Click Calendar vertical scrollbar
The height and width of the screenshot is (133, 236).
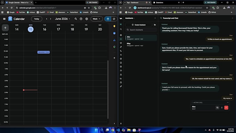108,90
